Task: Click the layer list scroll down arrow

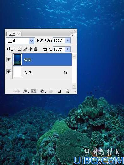Action: (74, 85)
